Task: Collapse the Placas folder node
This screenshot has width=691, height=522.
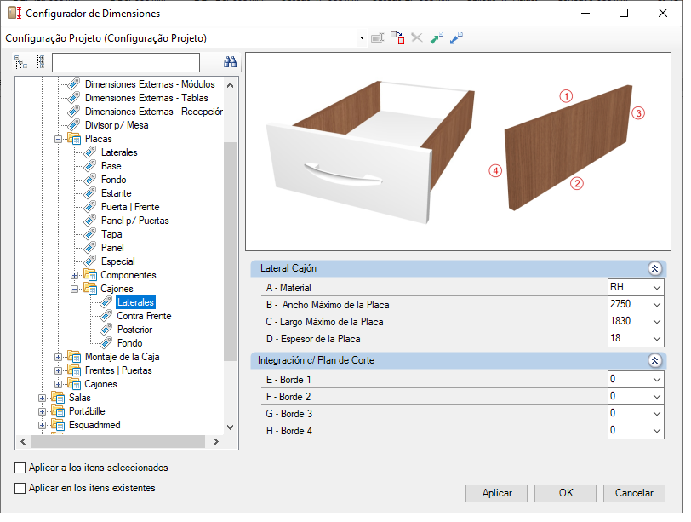Action: (58, 139)
